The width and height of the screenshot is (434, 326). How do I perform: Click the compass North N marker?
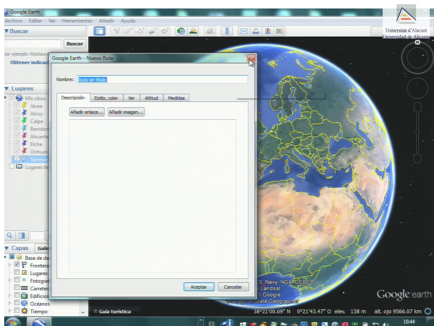point(417,42)
